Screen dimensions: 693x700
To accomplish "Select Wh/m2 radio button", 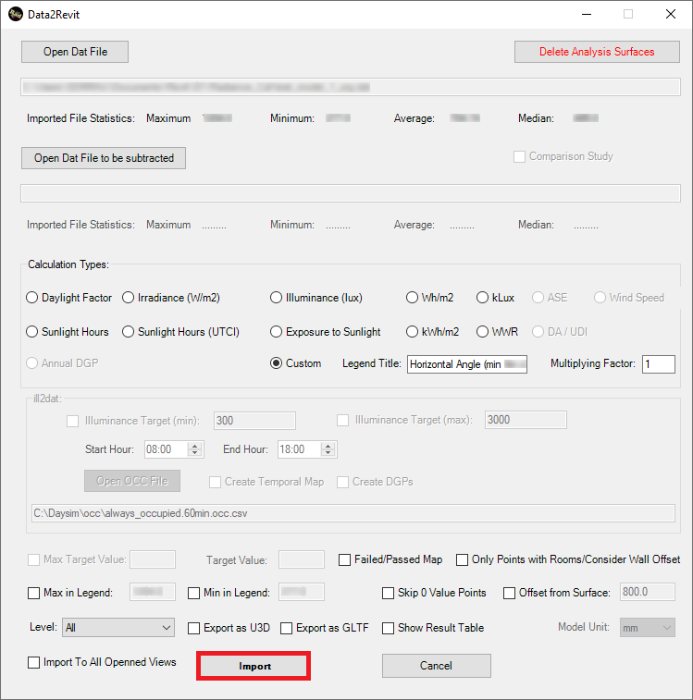I will tap(412, 298).
